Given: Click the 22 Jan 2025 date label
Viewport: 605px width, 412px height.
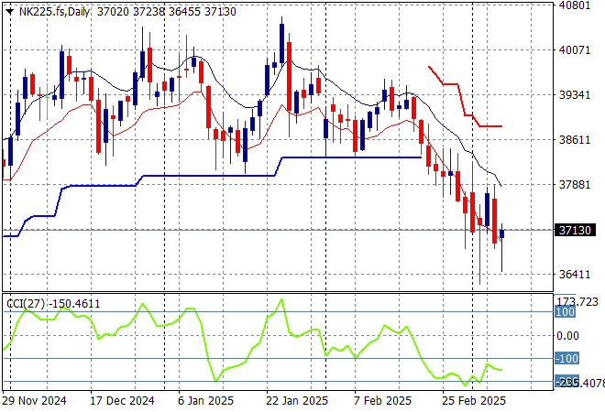Looking at the screenshot, I should (x=297, y=401).
